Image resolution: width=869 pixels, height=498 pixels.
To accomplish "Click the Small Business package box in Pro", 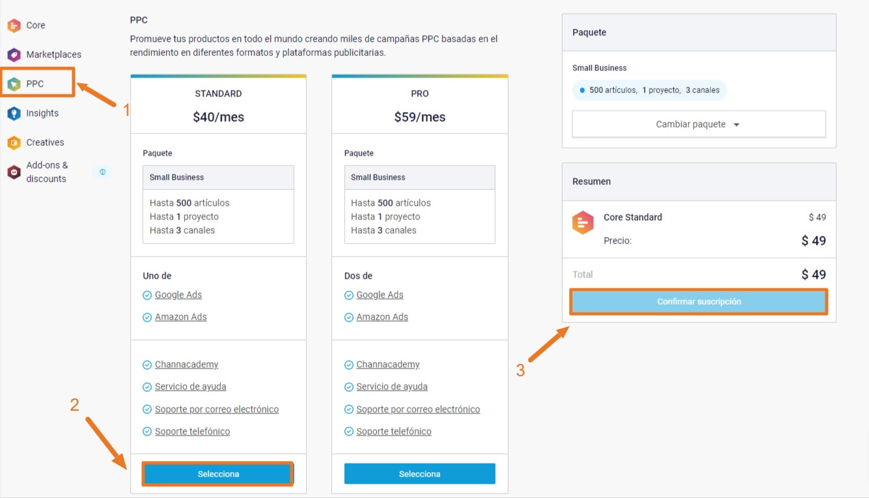I will click(x=420, y=204).
